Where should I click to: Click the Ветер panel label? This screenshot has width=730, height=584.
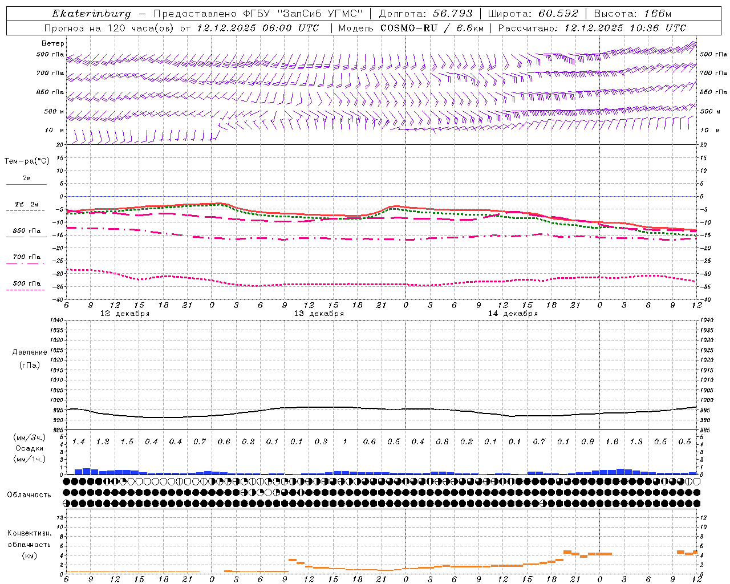point(53,43)
